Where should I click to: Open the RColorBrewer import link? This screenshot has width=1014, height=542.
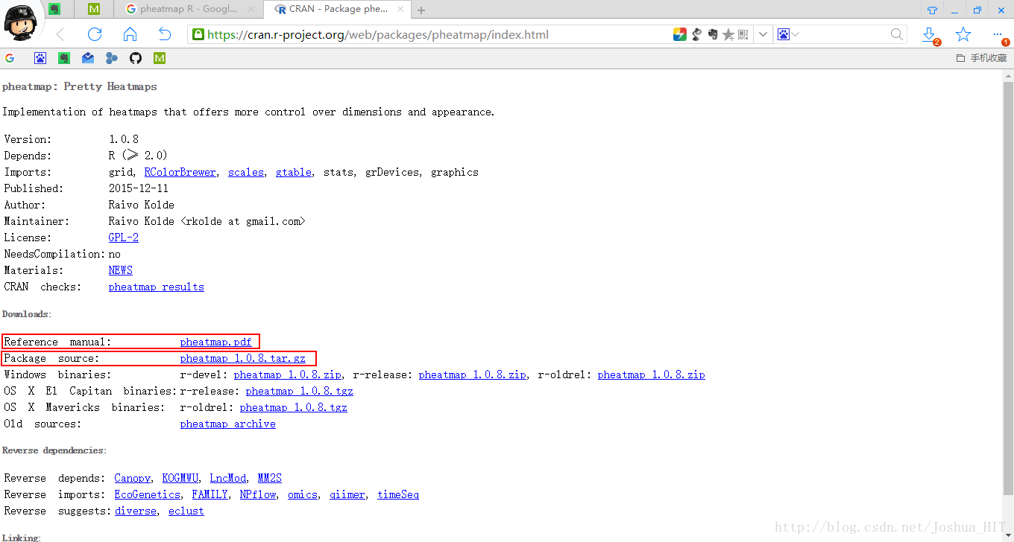coord(180,172)
